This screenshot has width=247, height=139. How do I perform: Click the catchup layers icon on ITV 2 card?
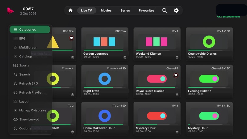pyautogui.click(x=73, y=132)
